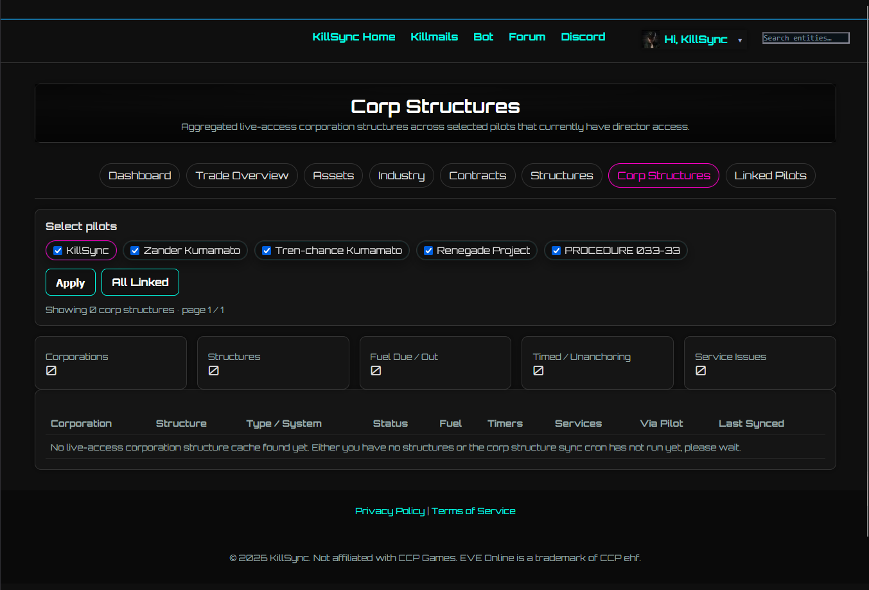Toggle the Zander Kumamato pilot checkbox
Image resolution: width=869 pixels, height=590 pixels.
pos(135,251)
